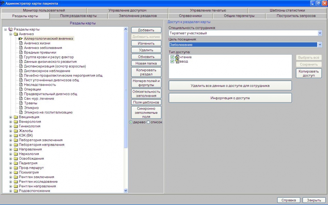Click the document icon beside Травмы
The width and height of the screenshot is (328, 205).
[21, 103]
